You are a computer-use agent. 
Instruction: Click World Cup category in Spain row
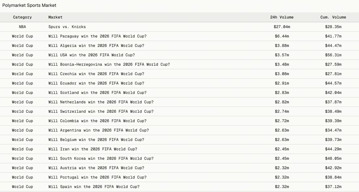pos(22,187)
